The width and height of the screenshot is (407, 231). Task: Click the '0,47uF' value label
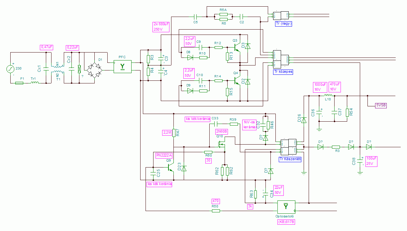coord(47,48)
